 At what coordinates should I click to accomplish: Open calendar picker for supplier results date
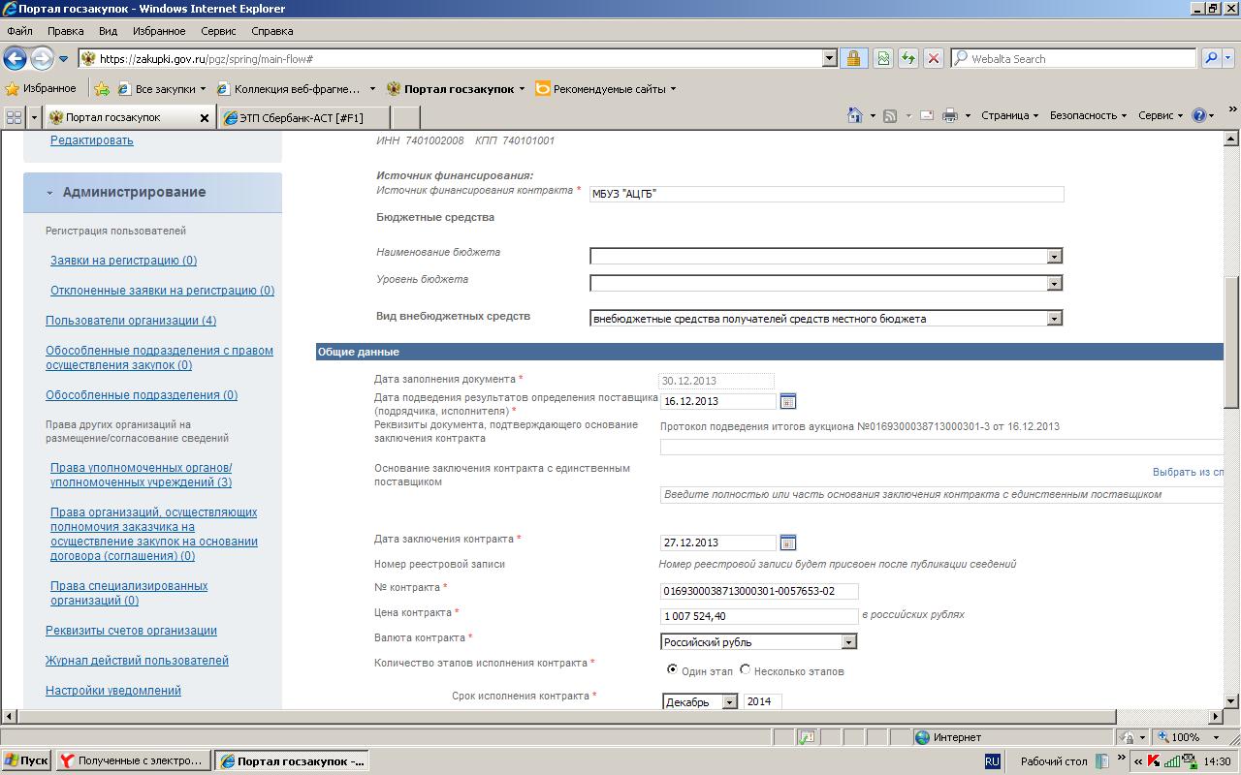coord(788,401)
